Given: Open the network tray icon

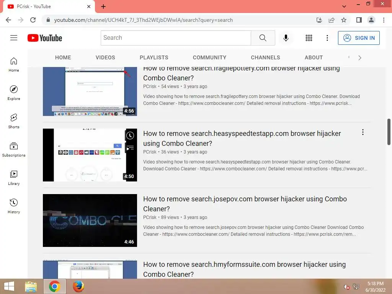Looking at the screenshot, I should [x=356, y=287].
